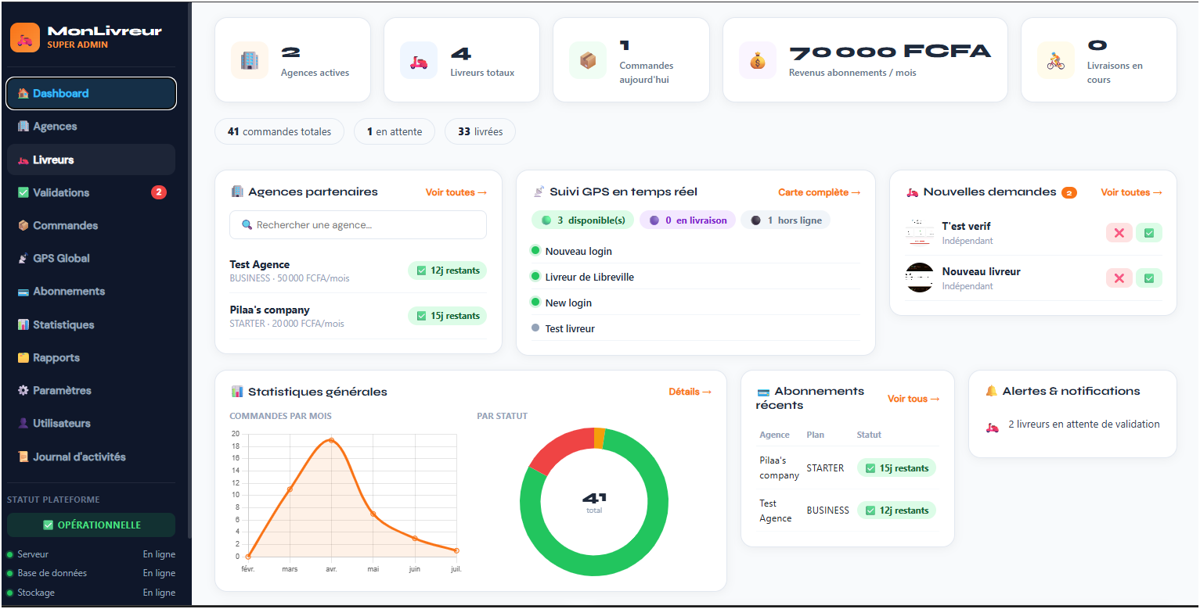Click the 1 en attente pill

(395, 131)
